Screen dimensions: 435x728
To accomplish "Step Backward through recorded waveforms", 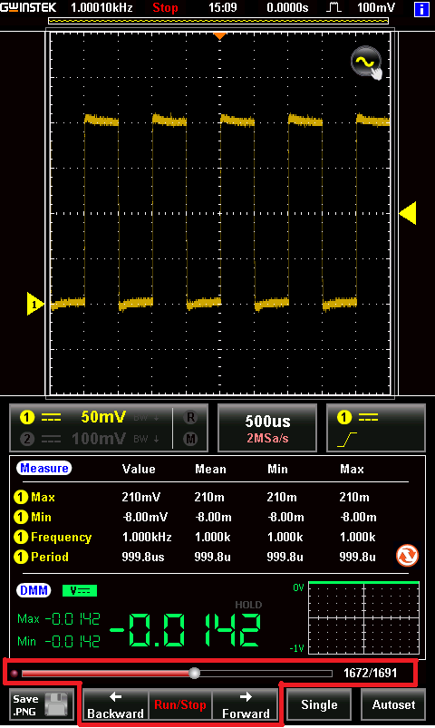I will (116, 704).
